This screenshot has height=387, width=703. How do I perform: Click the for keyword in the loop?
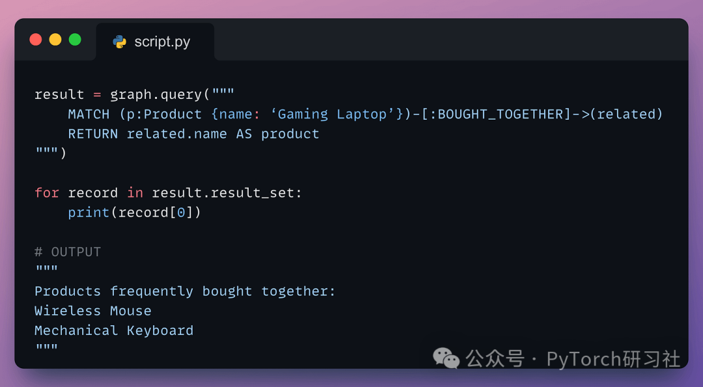pyautogui.click(x=46, y=193)
